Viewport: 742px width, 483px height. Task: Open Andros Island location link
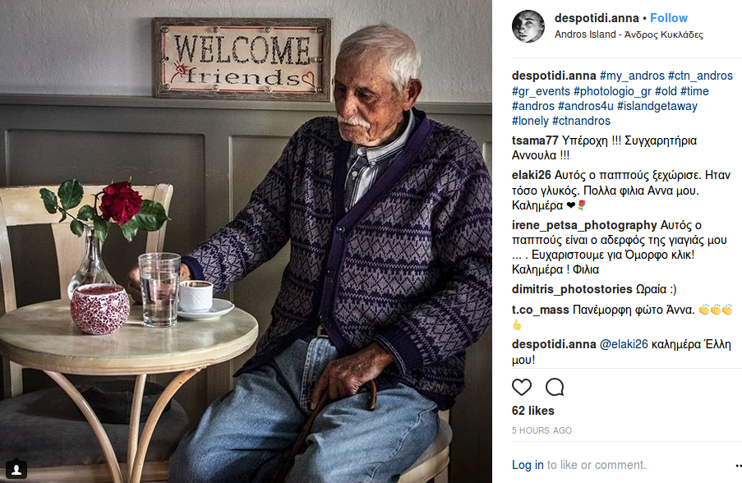629,34
